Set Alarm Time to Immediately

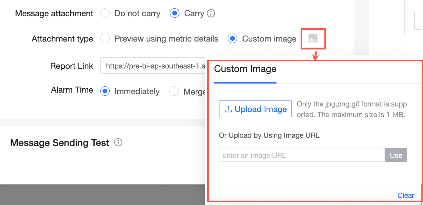point(105,91)
